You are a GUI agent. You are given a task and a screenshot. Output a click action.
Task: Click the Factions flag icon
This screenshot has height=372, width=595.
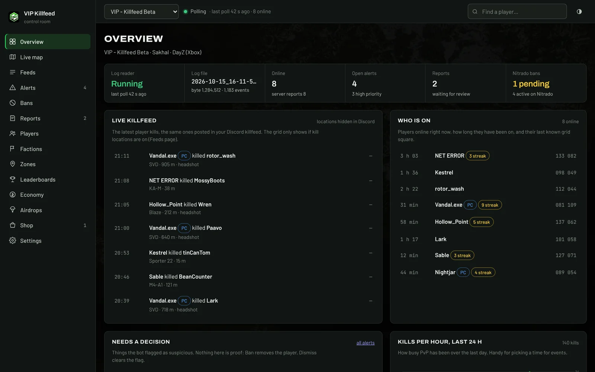(13, 149)
